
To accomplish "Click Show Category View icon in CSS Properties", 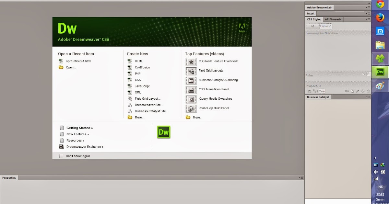I will tap(309, 91).
